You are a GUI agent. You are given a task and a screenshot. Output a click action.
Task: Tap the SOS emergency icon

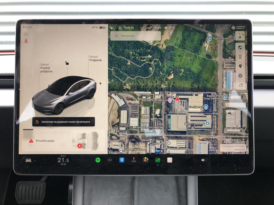(149, 28)
